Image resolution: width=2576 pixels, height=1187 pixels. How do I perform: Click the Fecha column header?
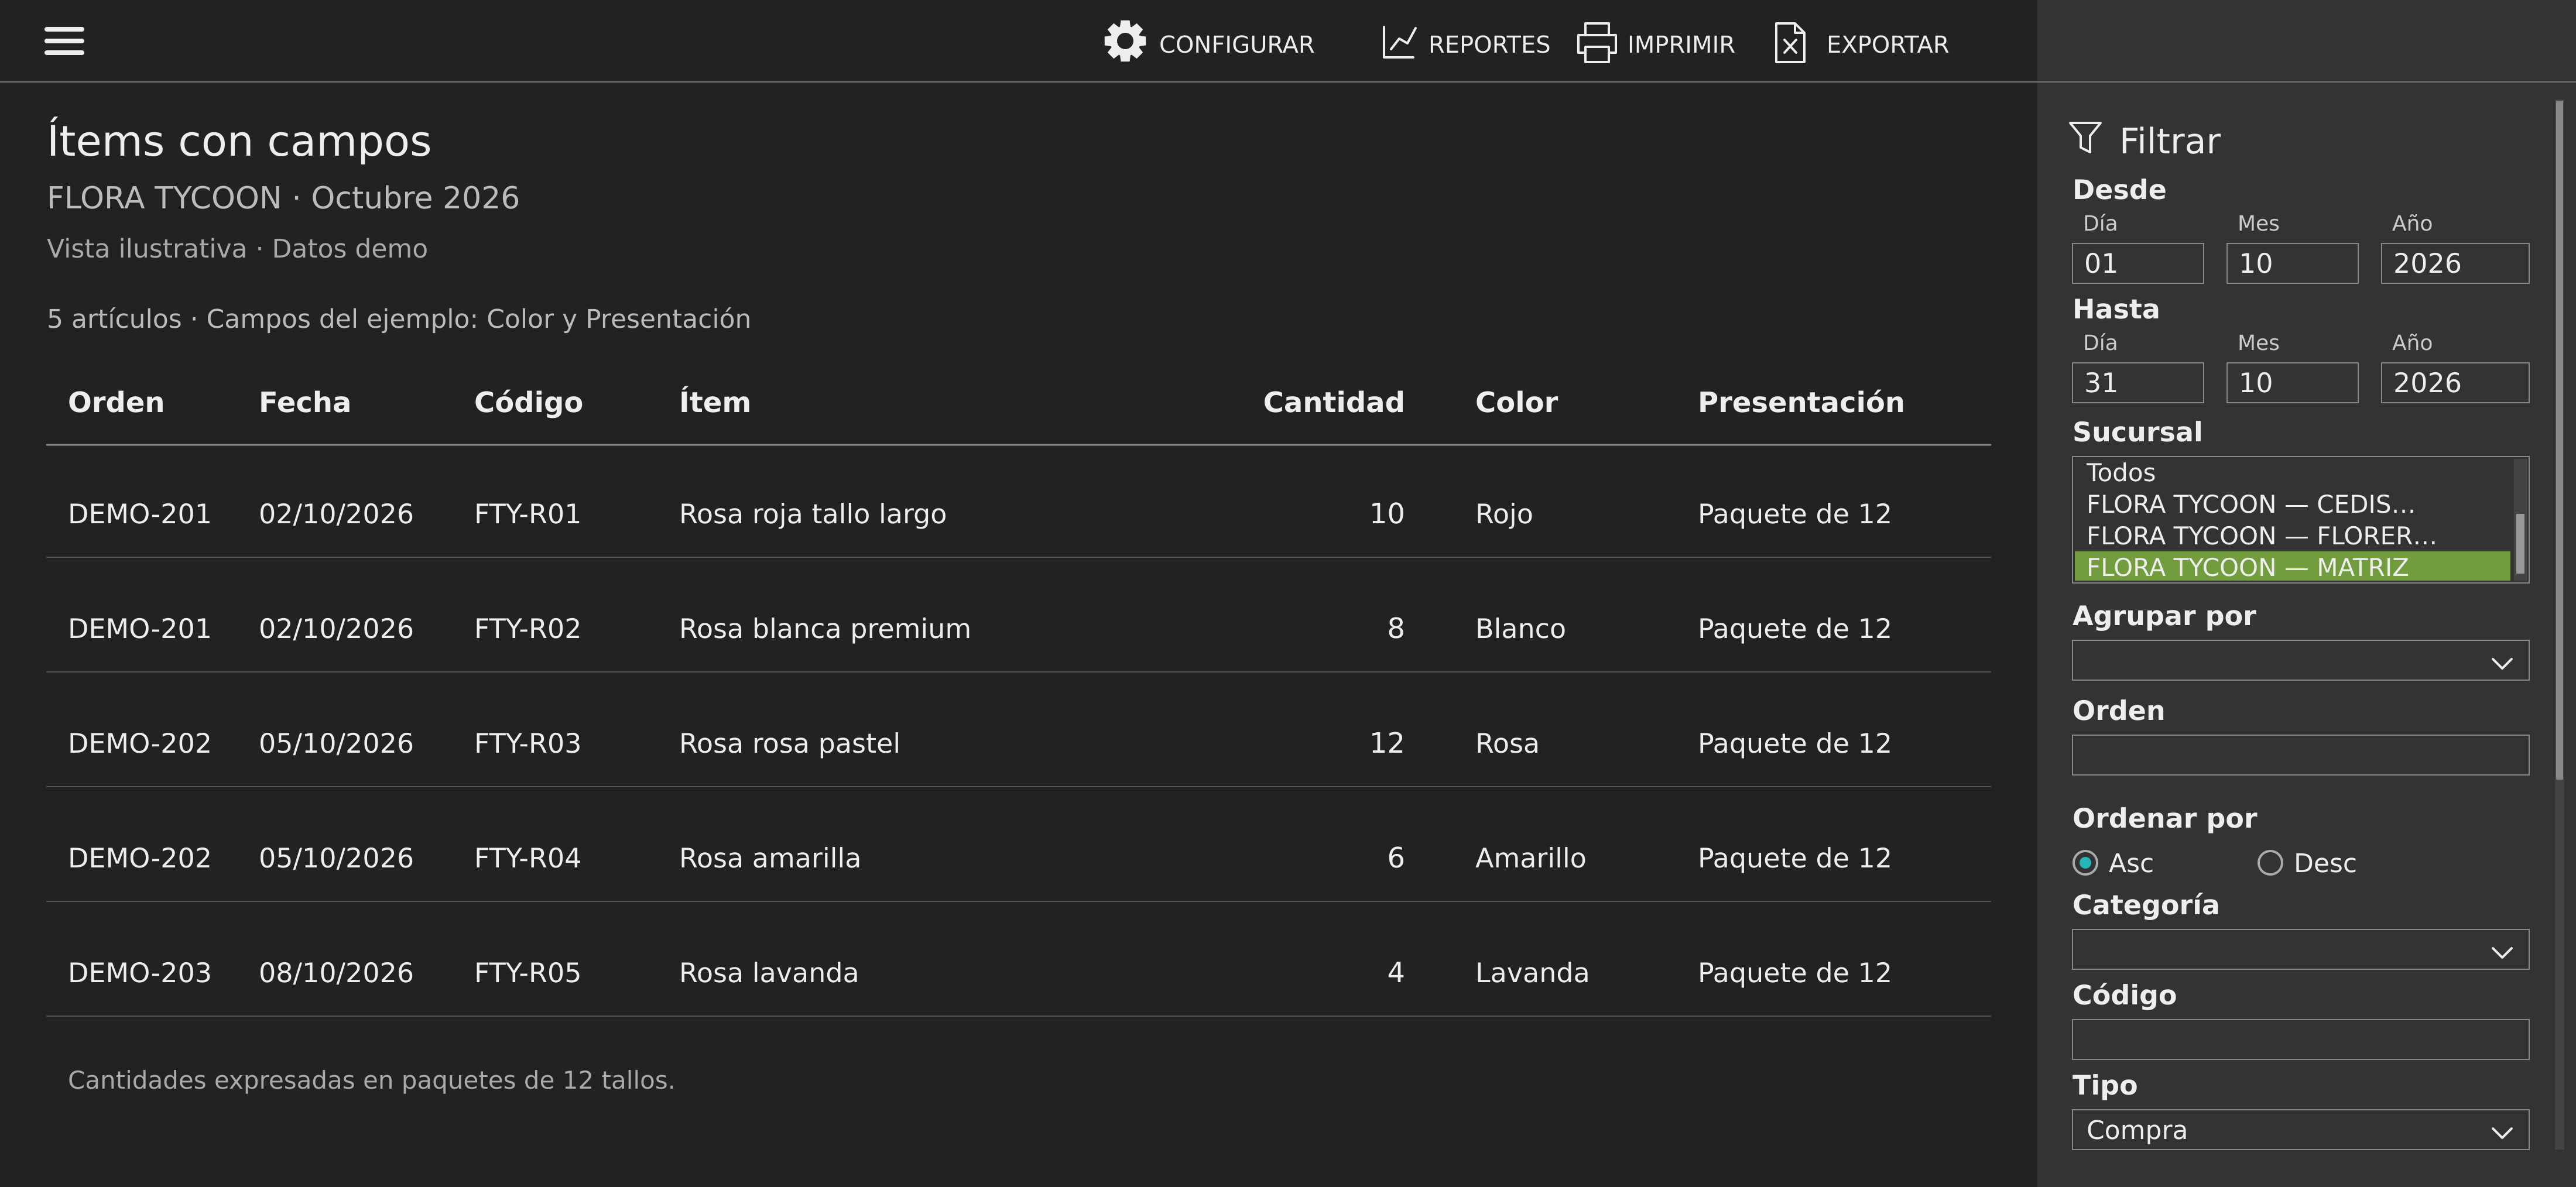pos(304,402)
